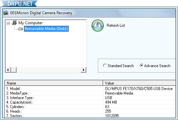
Task: Click the '63' cylinders value
Action: [107, 107]
